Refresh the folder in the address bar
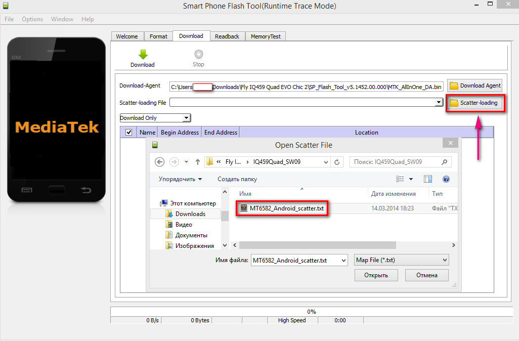 (x=337, y=162)
